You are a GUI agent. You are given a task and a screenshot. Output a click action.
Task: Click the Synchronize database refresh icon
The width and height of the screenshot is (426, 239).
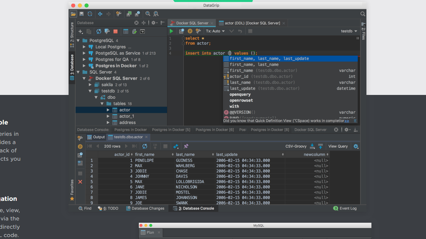pyautogui.click(x=99, y=31)
